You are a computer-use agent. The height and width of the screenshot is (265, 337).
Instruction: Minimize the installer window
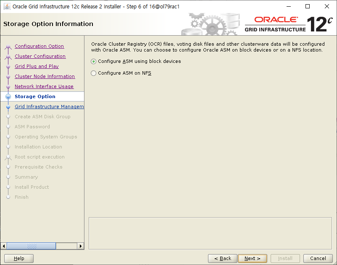click(289, 6)
